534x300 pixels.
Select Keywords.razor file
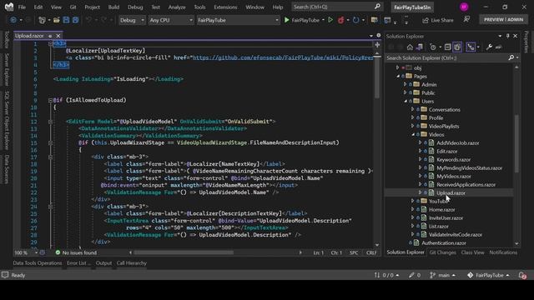tap(454, 159)
